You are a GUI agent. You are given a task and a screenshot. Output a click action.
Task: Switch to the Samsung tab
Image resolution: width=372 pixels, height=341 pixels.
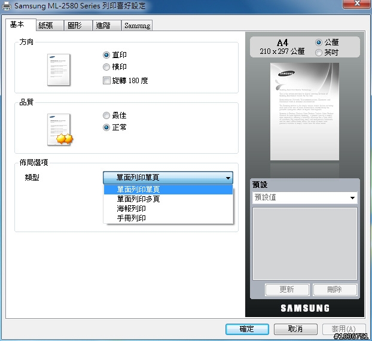[x=137, y=25]
